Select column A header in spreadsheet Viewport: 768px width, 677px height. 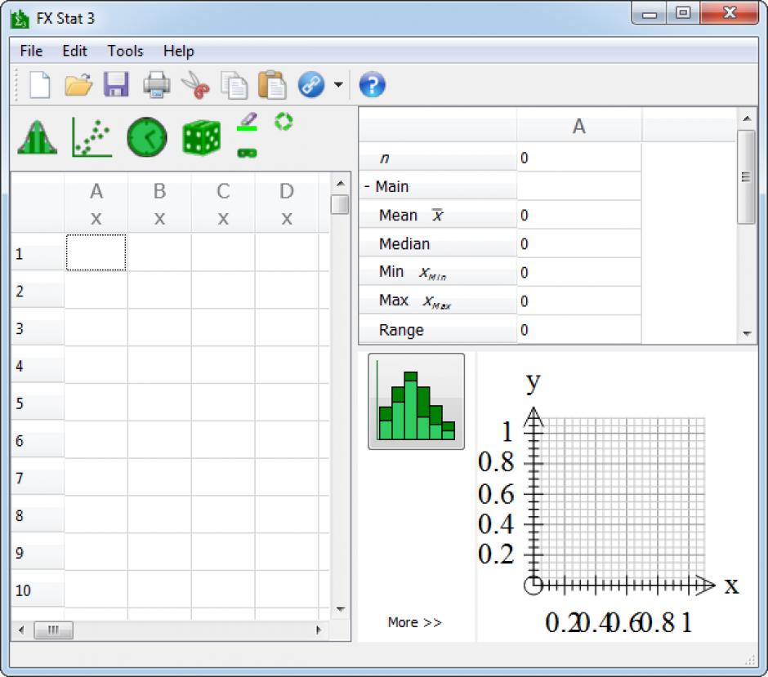click(x=96, y=203)
